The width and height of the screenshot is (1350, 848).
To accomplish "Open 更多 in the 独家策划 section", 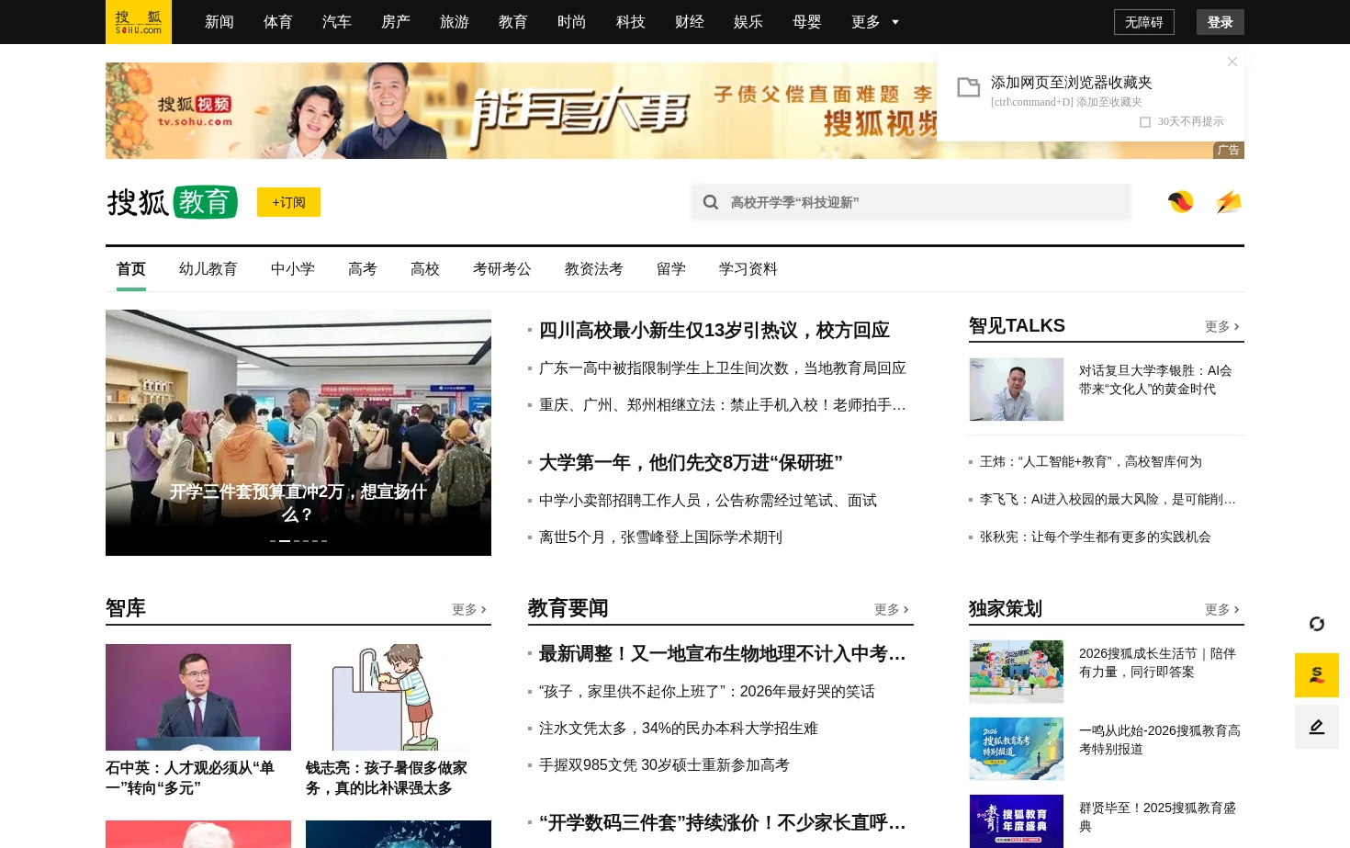I will click(1222, 609).
